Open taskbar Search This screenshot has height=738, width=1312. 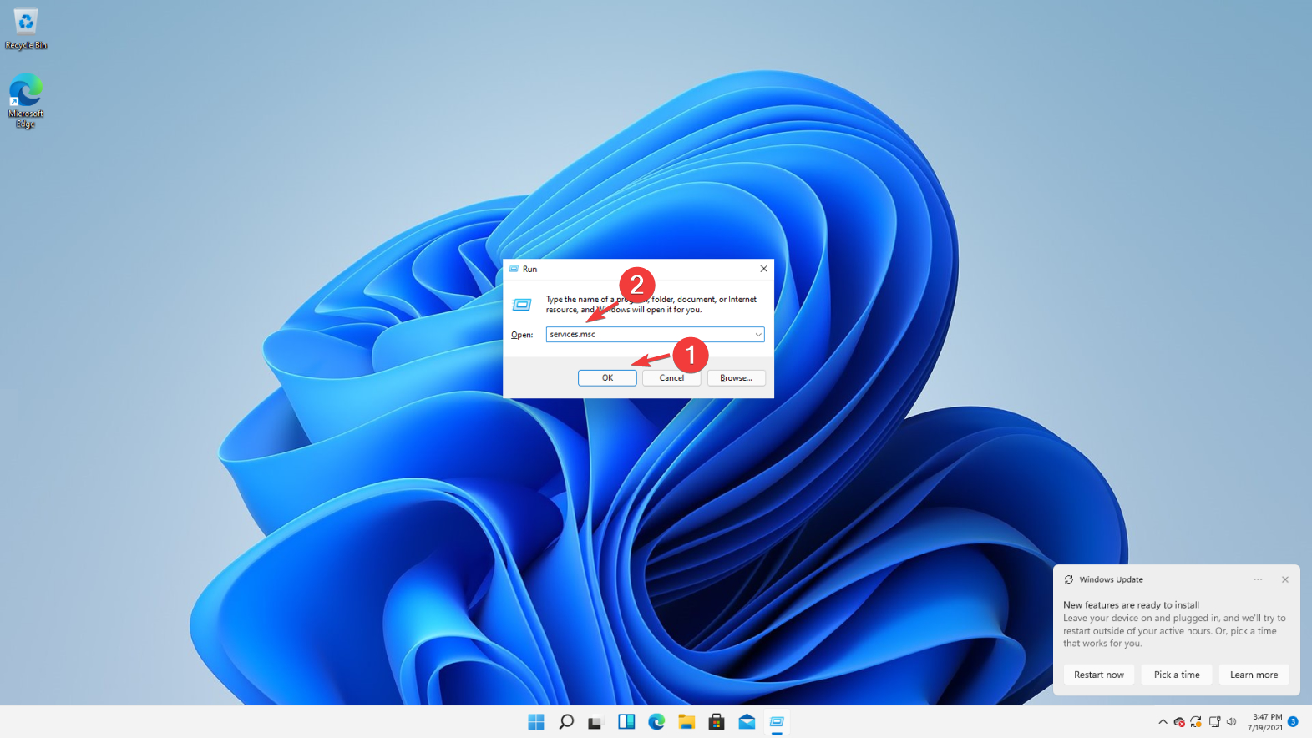pos(566,722)
